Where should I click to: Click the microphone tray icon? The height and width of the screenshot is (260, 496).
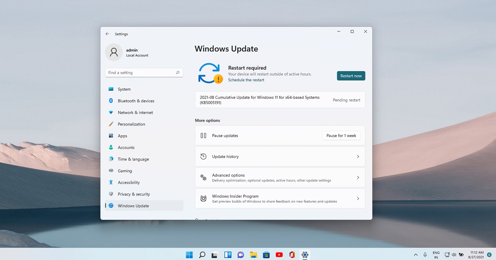coord(425,255)
